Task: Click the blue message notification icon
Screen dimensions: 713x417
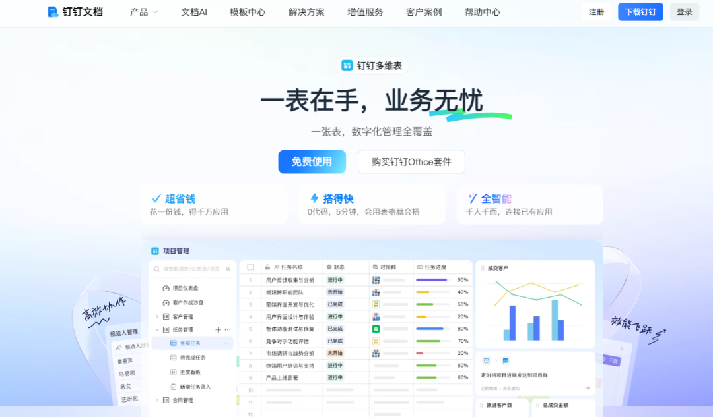Action: [x=506, y=361]
